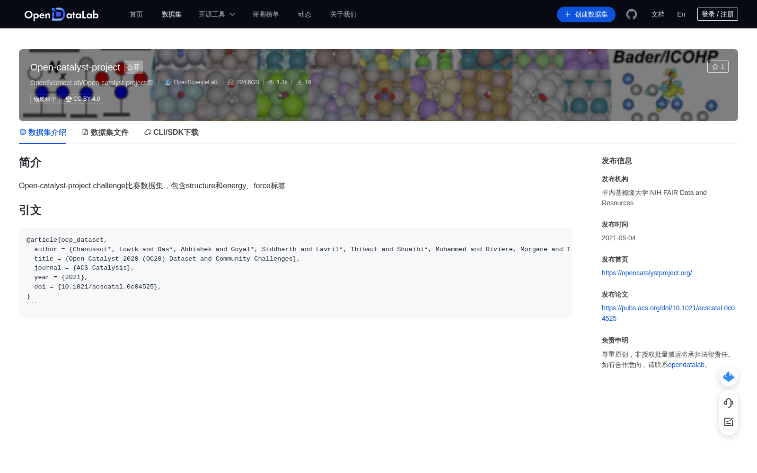Click the doi line in the citation
757x473 pixels.
coord(97,287)
